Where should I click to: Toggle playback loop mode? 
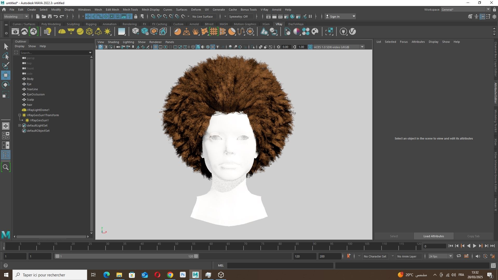tap(459, 256)
